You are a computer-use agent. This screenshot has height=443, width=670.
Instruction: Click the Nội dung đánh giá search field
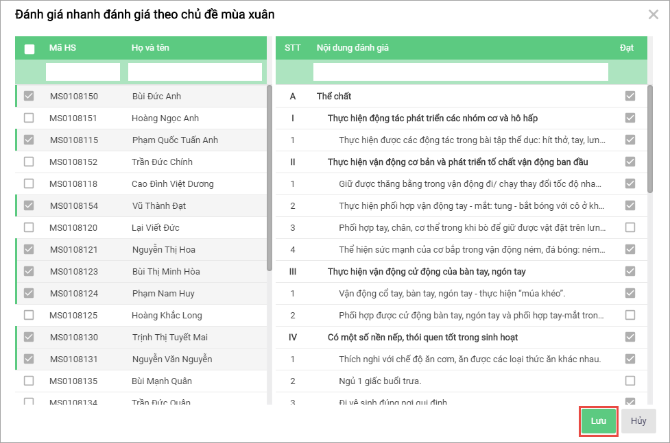tap(461, 72)
